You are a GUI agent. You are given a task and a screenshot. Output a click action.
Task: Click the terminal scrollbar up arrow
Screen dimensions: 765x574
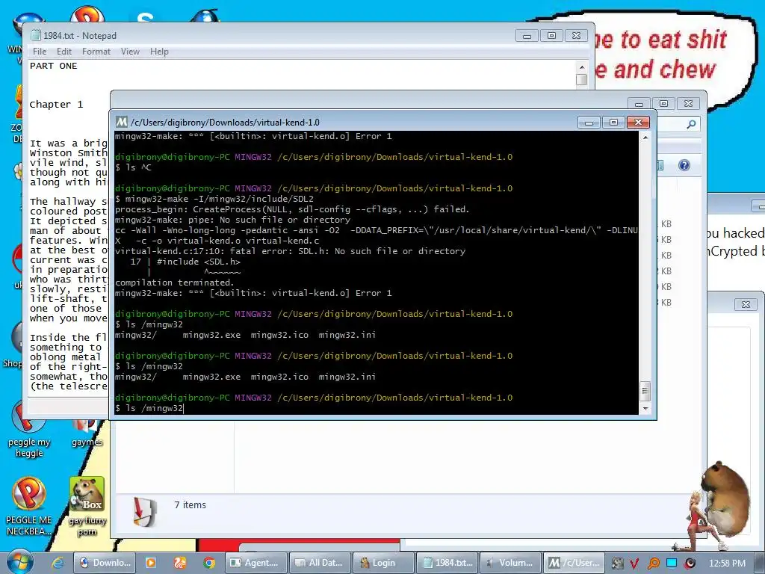pyautogui.click(x=645, y=138)
